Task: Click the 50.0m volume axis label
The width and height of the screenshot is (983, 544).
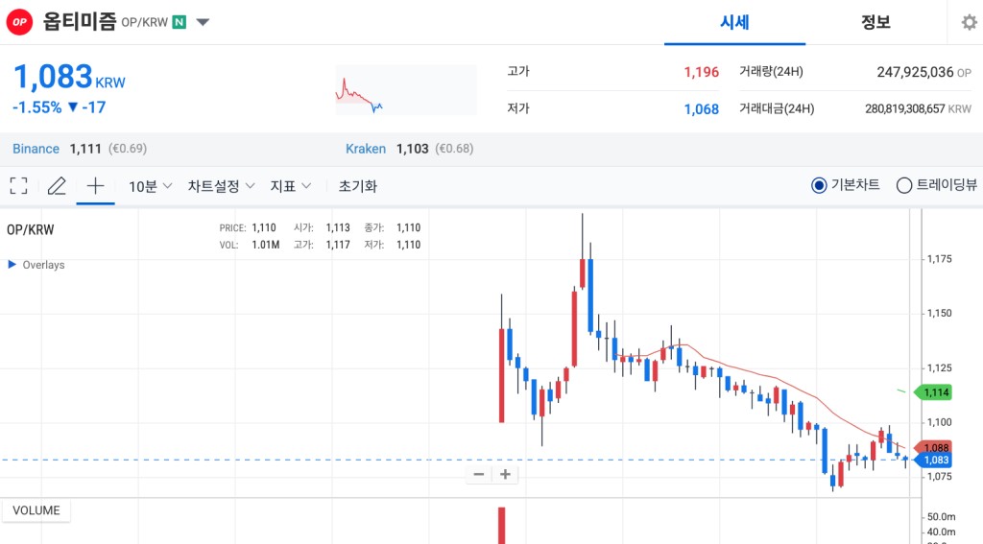Action: [941, 516]
